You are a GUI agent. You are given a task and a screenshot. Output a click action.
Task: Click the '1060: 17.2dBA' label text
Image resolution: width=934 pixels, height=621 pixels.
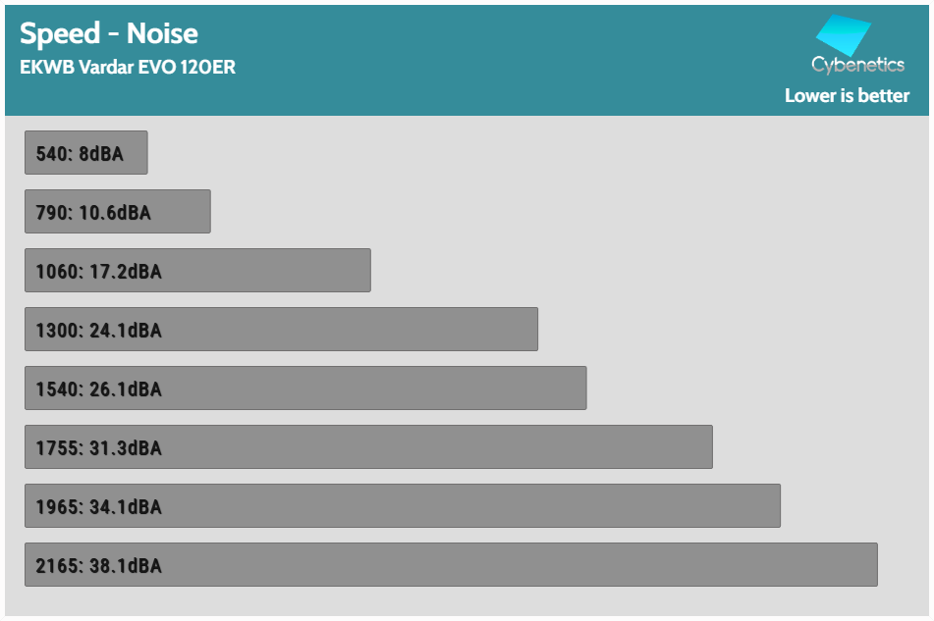tap(98, 272)
